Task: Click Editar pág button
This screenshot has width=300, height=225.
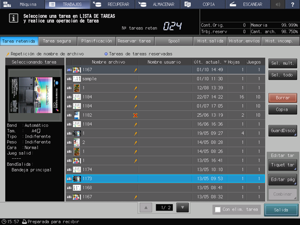Action: click(x=283, y=180)
